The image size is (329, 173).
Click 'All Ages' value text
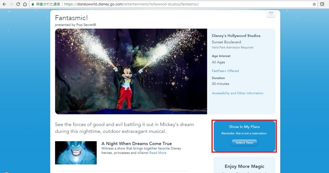click(x=218, y=62)
